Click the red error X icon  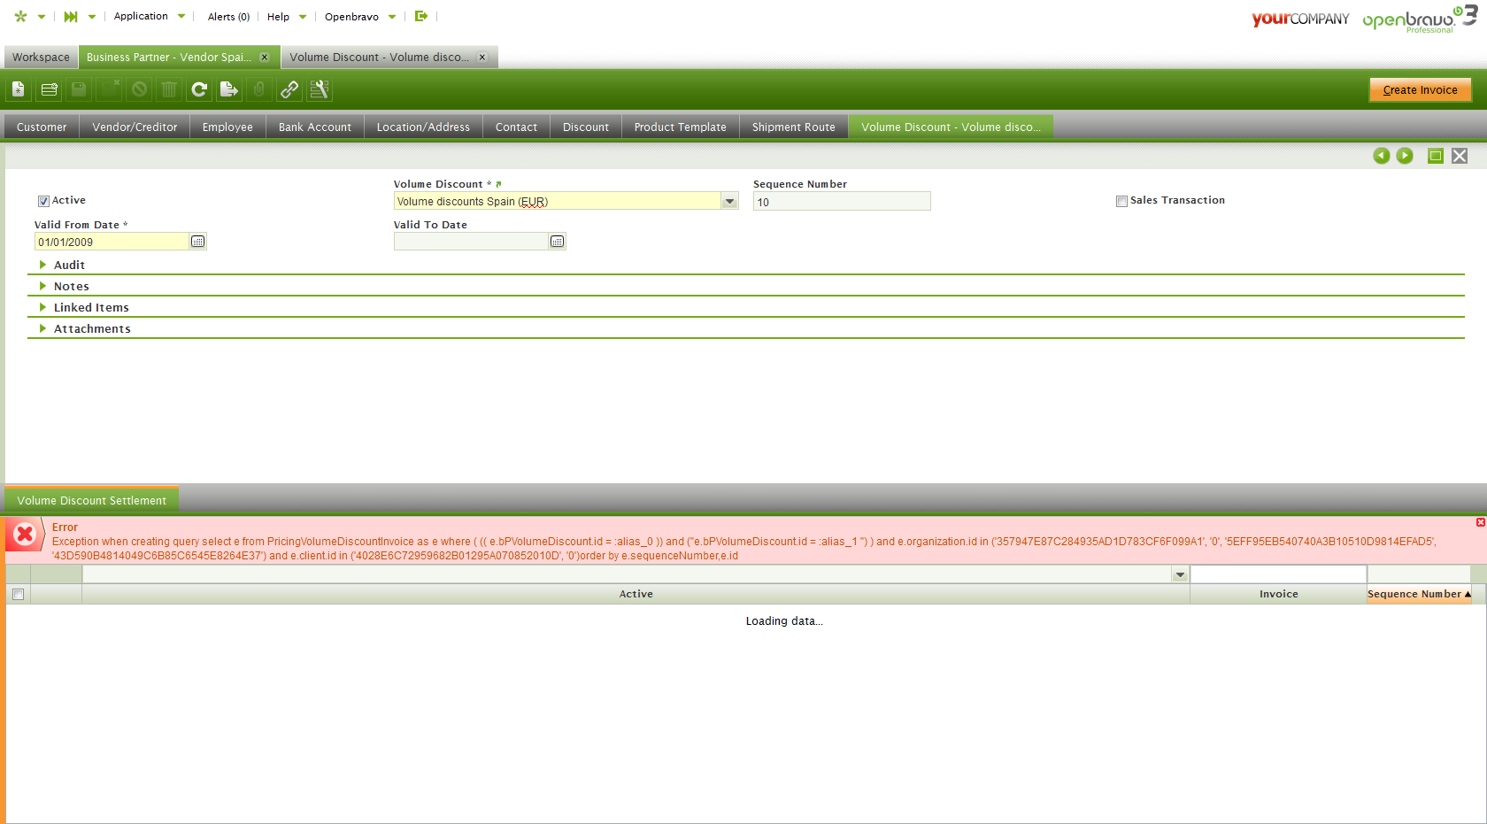25,534
